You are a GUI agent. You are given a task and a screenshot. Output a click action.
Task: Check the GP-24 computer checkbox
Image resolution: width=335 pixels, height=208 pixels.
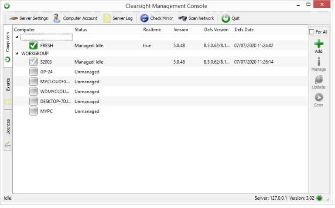pos(33,72)
